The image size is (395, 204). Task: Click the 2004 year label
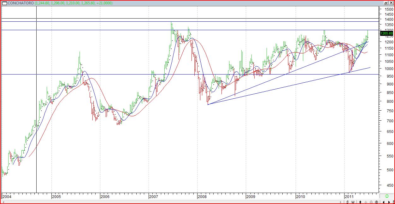pyautogui.click(x=6, y=196)
